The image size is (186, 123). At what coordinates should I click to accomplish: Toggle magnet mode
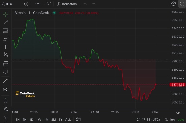point(6,101)
